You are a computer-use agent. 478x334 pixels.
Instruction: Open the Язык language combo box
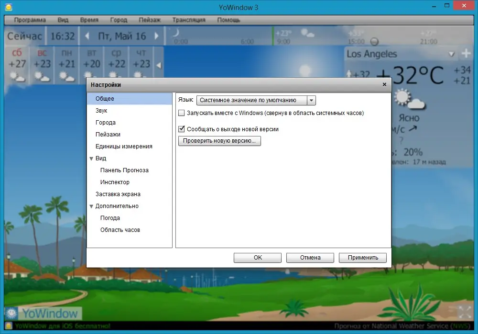256,100
